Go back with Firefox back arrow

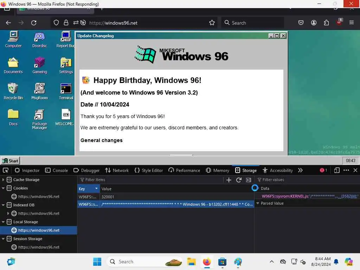pyautogui.click(x=8, y=23)
